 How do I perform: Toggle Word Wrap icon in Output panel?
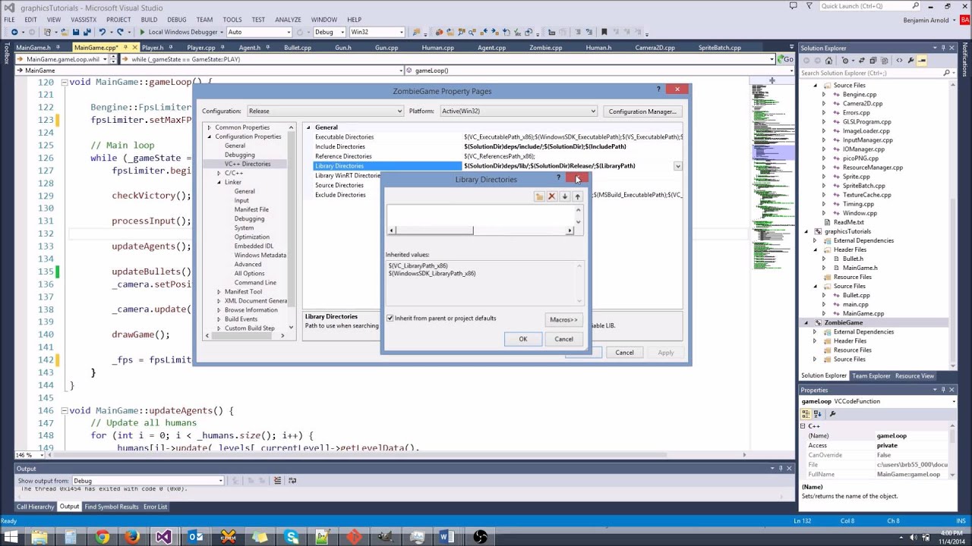click(x=291, y=480)
